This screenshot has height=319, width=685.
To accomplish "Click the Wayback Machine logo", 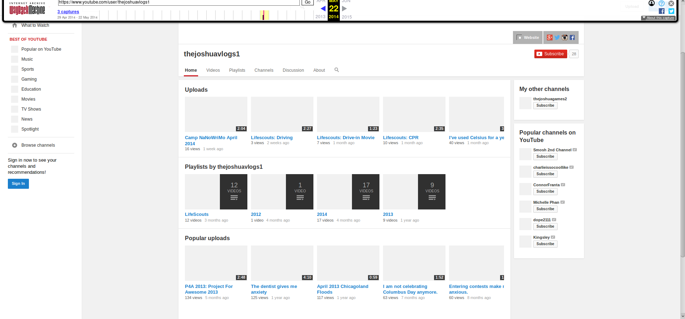I will click(x=27, y=8).
